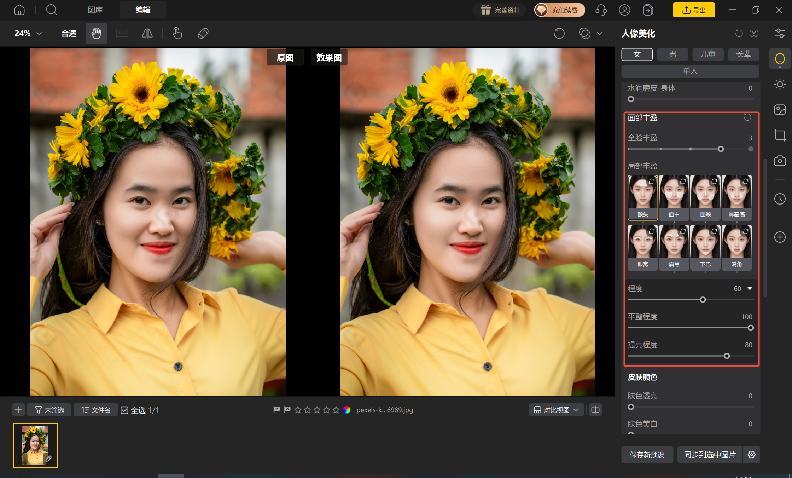
Task: Reset the 面部丰盈 section
Action: click(x=747, y=117)
